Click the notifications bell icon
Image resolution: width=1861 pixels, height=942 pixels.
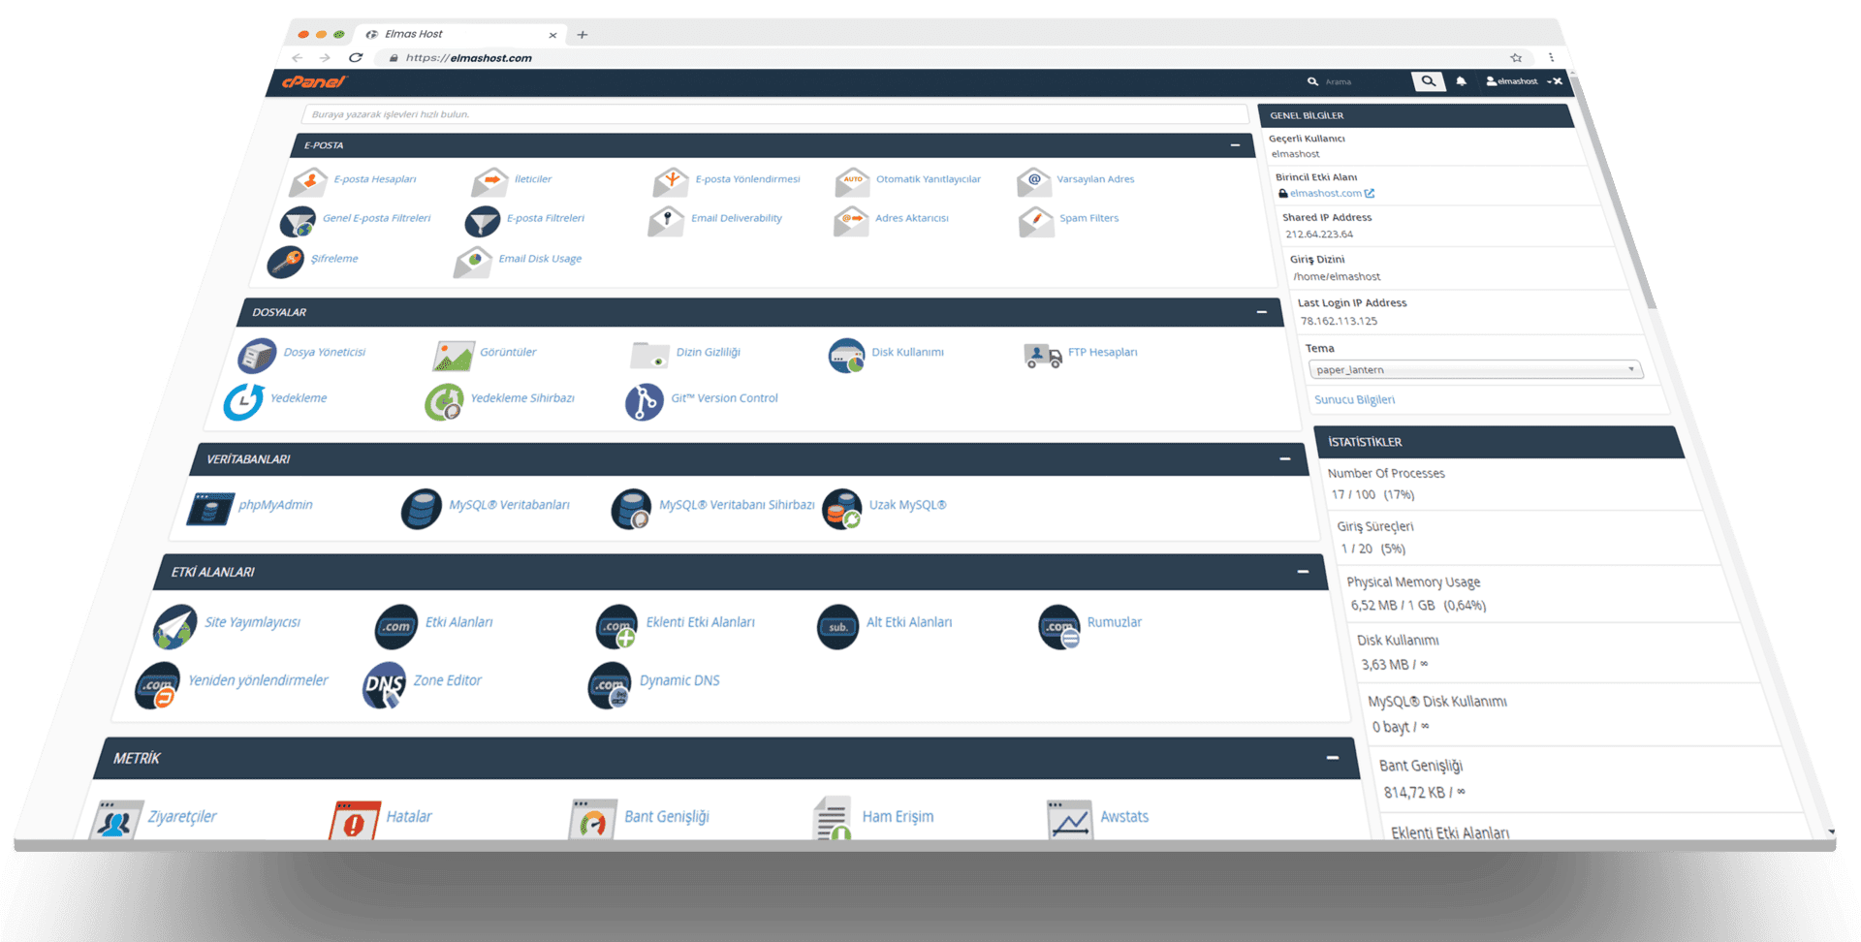[1462, 81]
